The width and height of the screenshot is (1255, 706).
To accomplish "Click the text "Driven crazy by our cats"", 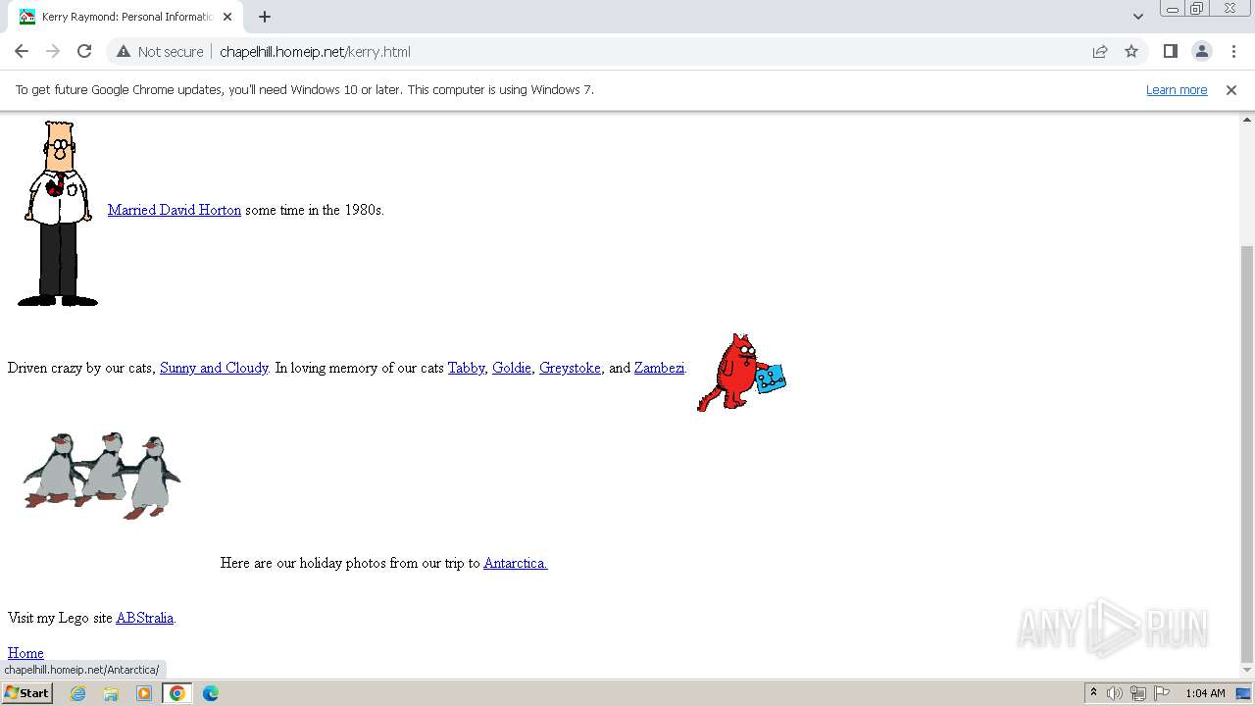I will pyautogui.click(x=80, y=368).
